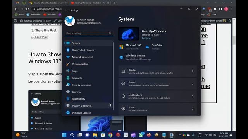Image resolution: width=248 pixels, height=139 pixels.
Task: Click the Chrome profile avatar
Action: 226,9
